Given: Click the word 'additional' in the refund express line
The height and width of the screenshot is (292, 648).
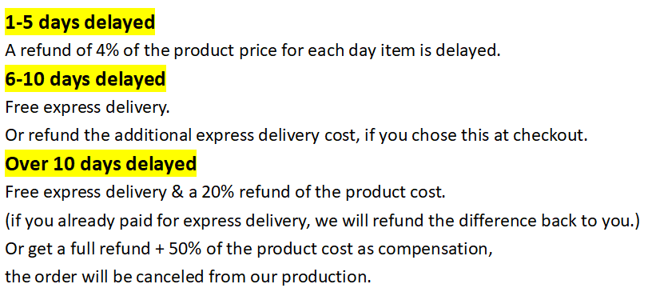Looking at the screenshot, I should 153,135.
